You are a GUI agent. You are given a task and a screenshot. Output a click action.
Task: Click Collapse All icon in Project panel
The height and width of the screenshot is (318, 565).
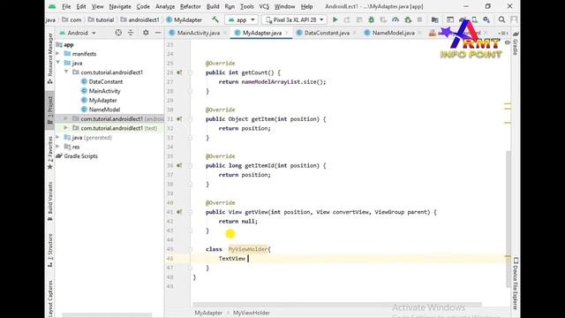(131, 33)
